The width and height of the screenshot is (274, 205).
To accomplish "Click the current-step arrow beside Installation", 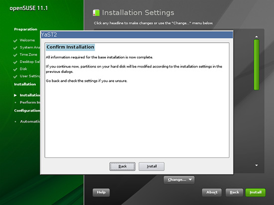I will click(x=15, y=95).
